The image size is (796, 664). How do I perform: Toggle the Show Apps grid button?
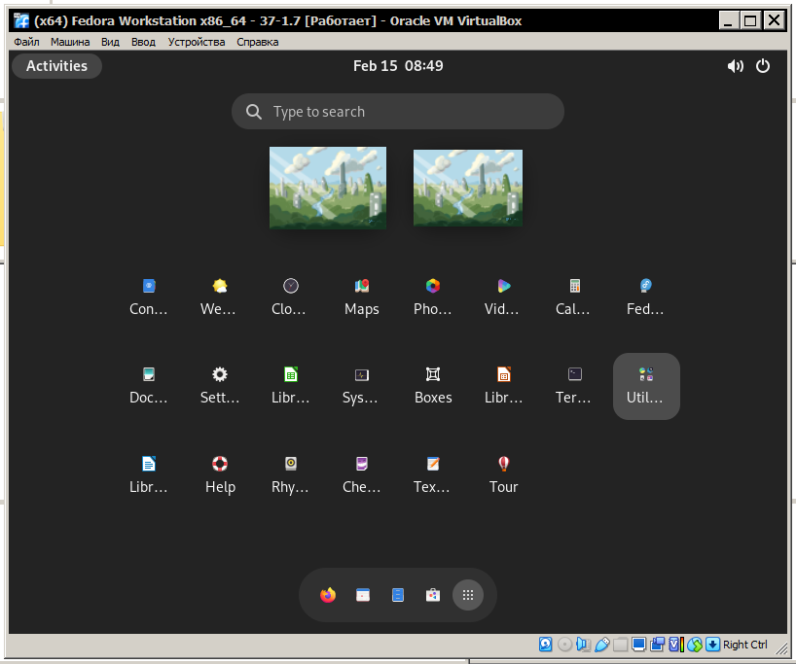[x=468, y=595]
